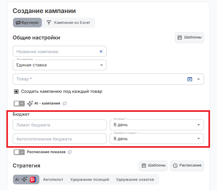217x190 pixels.
Task: Click the Расписание button in Стратегия
Action: point(187,166)
